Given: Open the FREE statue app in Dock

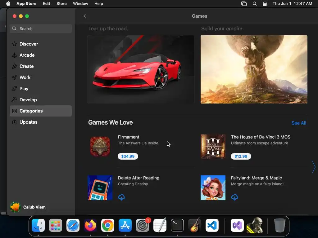Looking at the screenshot, I should click(255, 225).
